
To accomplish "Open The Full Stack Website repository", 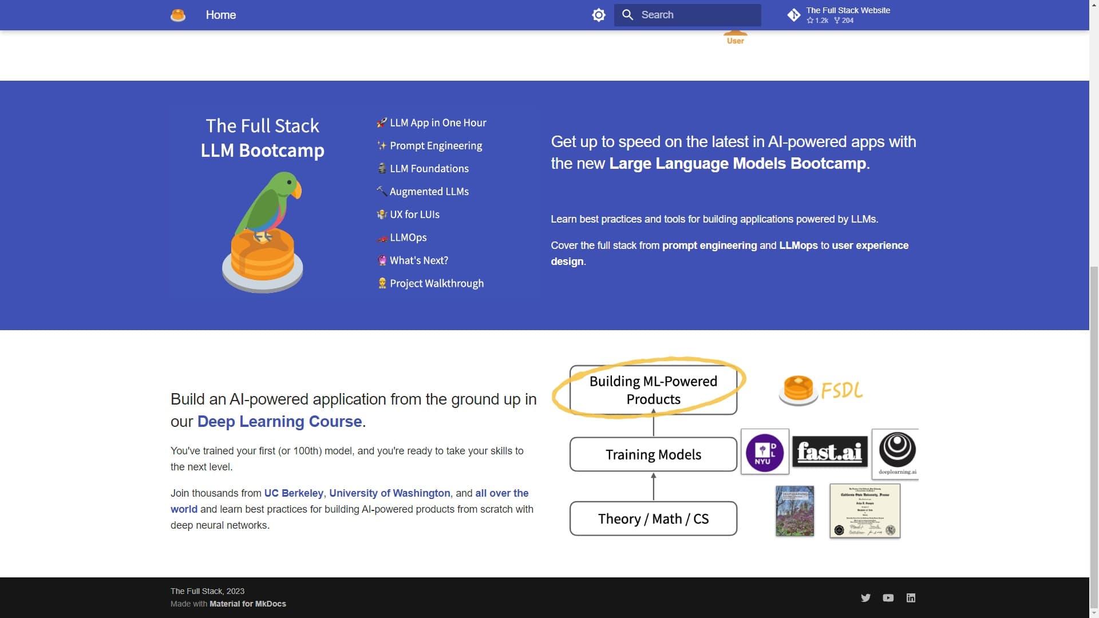I will coord(848,11).
